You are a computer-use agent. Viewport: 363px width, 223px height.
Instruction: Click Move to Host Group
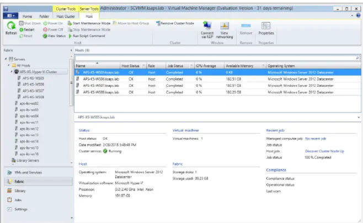click(x=131, y=23)
